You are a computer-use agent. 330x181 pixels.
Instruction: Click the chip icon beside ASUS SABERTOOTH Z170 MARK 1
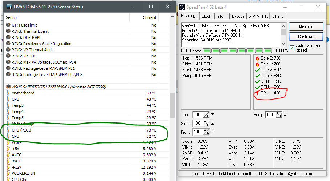pyautogui.click(x=8, y=87)
